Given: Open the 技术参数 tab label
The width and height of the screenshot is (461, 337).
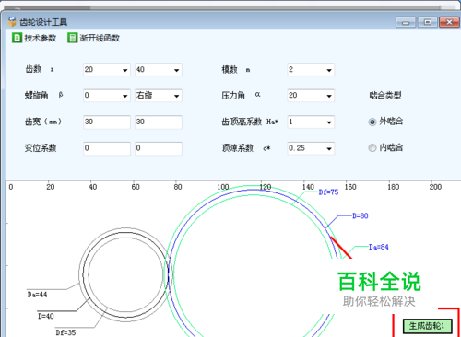Looking at the screenshot, I should click(x=41, y=38).
